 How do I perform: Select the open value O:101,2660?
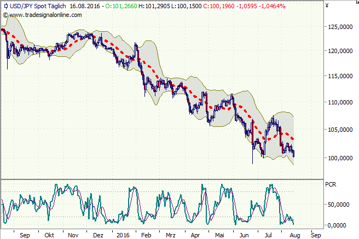[x=121, y=6]
